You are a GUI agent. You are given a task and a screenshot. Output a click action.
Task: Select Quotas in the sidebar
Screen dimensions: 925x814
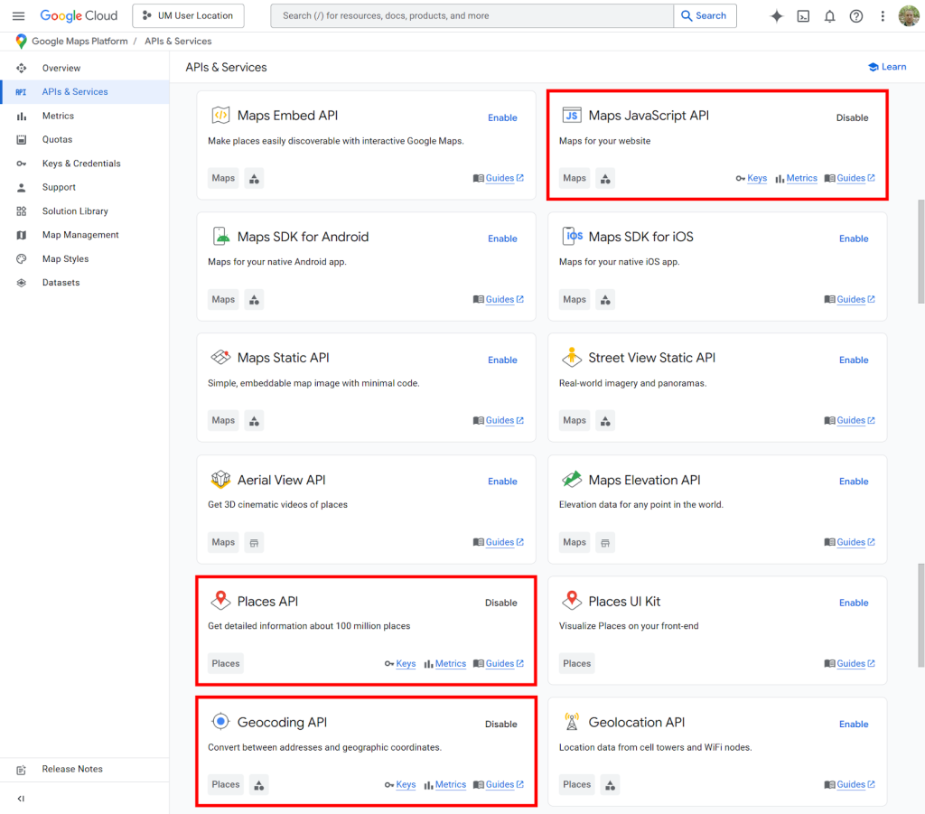click(57, 139)
